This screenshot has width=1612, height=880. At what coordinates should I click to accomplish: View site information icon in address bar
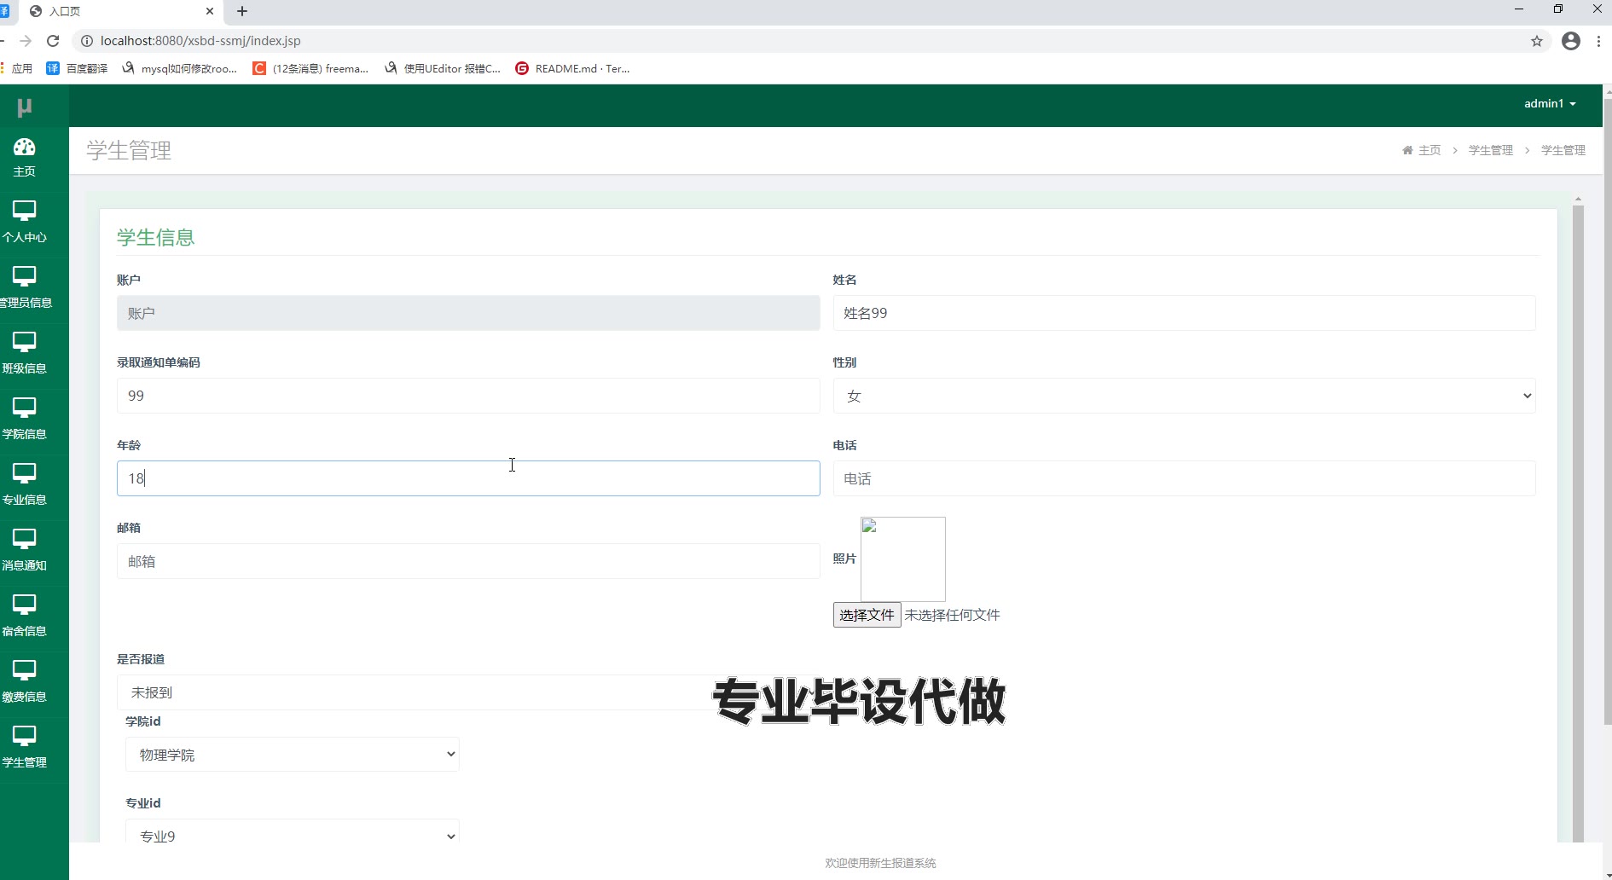(x=86, y=41)
